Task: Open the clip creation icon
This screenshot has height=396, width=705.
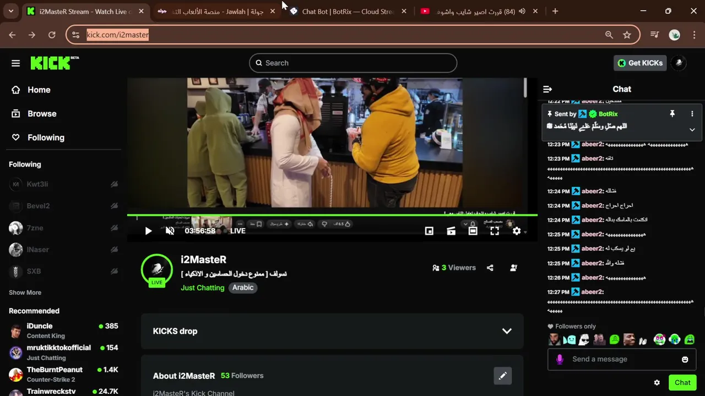Action: point(451,231)
